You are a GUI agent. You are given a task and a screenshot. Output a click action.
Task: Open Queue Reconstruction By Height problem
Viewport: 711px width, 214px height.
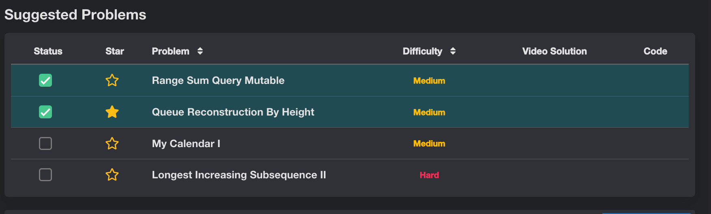pos(233,112)
